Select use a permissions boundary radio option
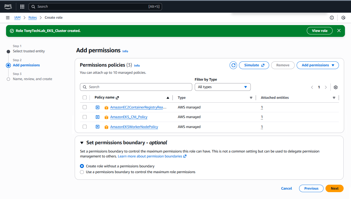The width and height of the screenshot is (351, 199). [82, 172]
